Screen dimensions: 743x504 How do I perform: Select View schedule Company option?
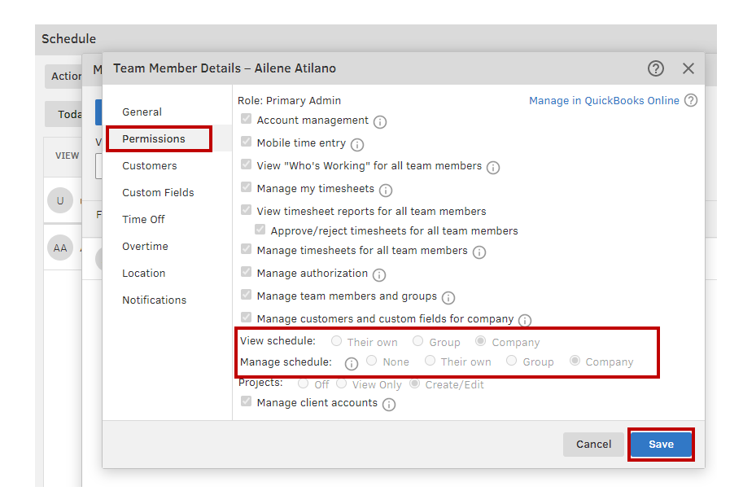(x=480, y=341)
